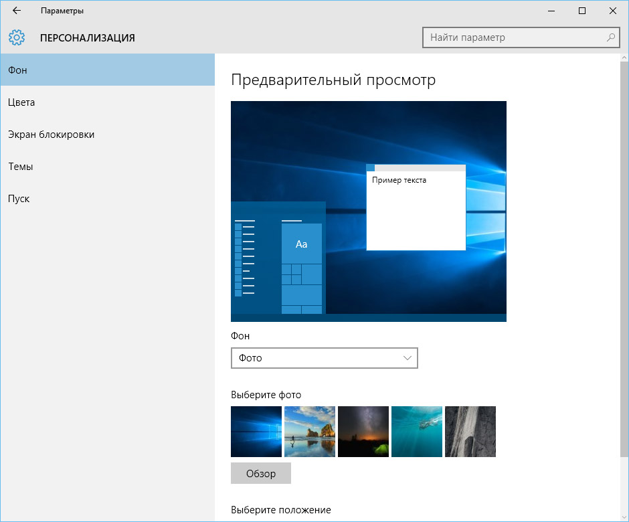Focus the Найти параметр search field
Image resolution: width=629 pixels, height=522 pixels.
click(521, 37)
